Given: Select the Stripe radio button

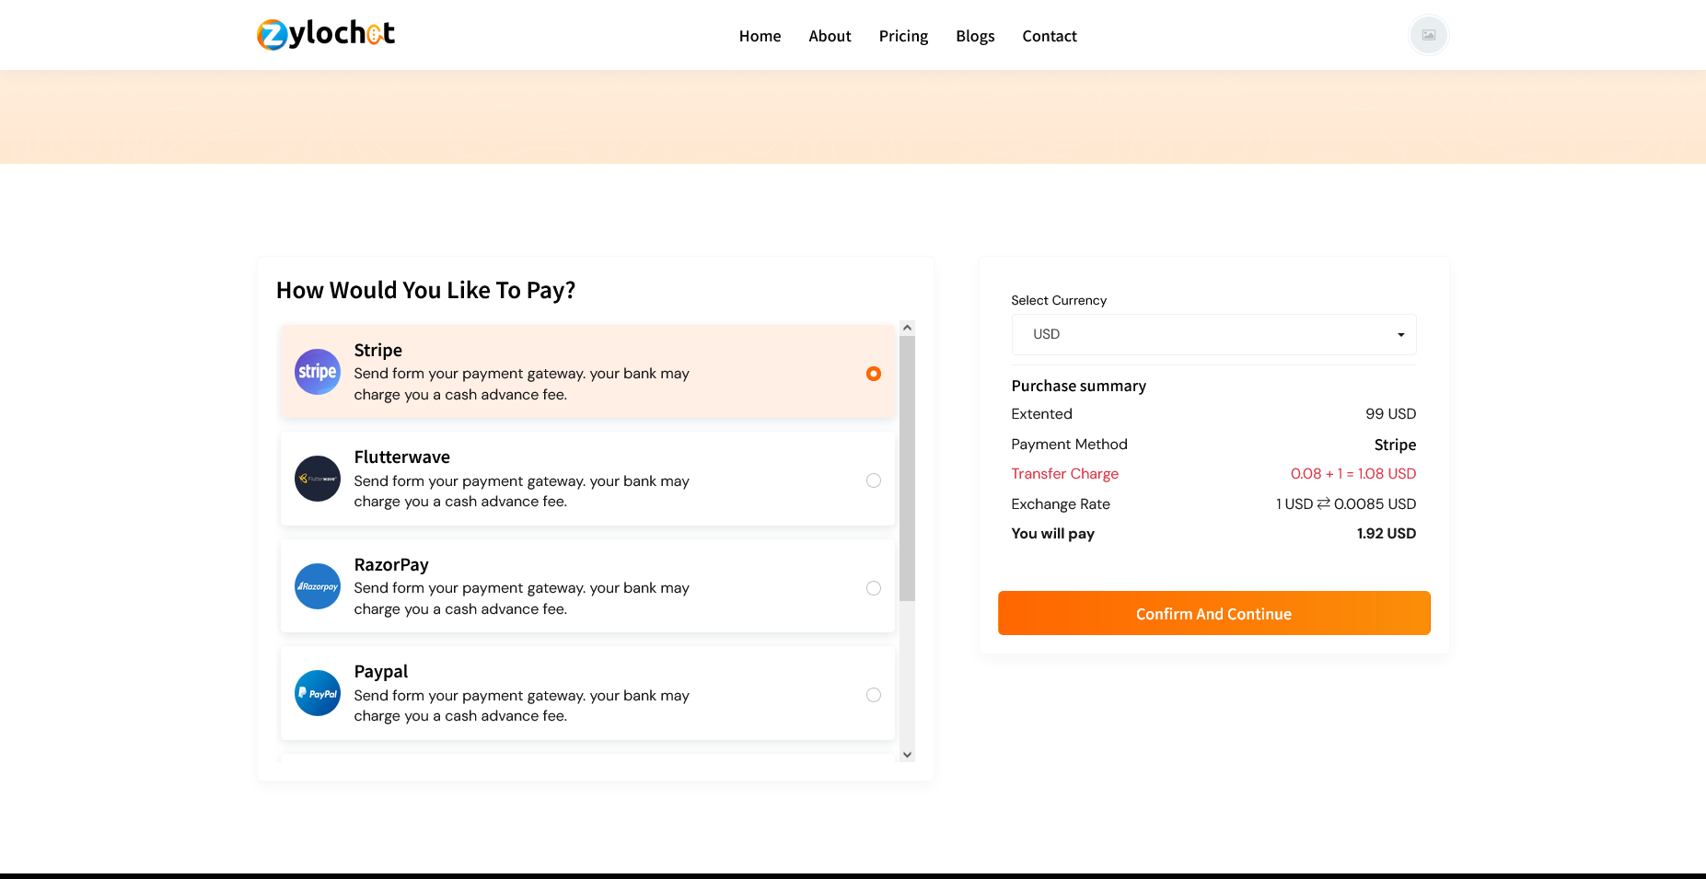Looking at the screenshot, I should 874,374.
